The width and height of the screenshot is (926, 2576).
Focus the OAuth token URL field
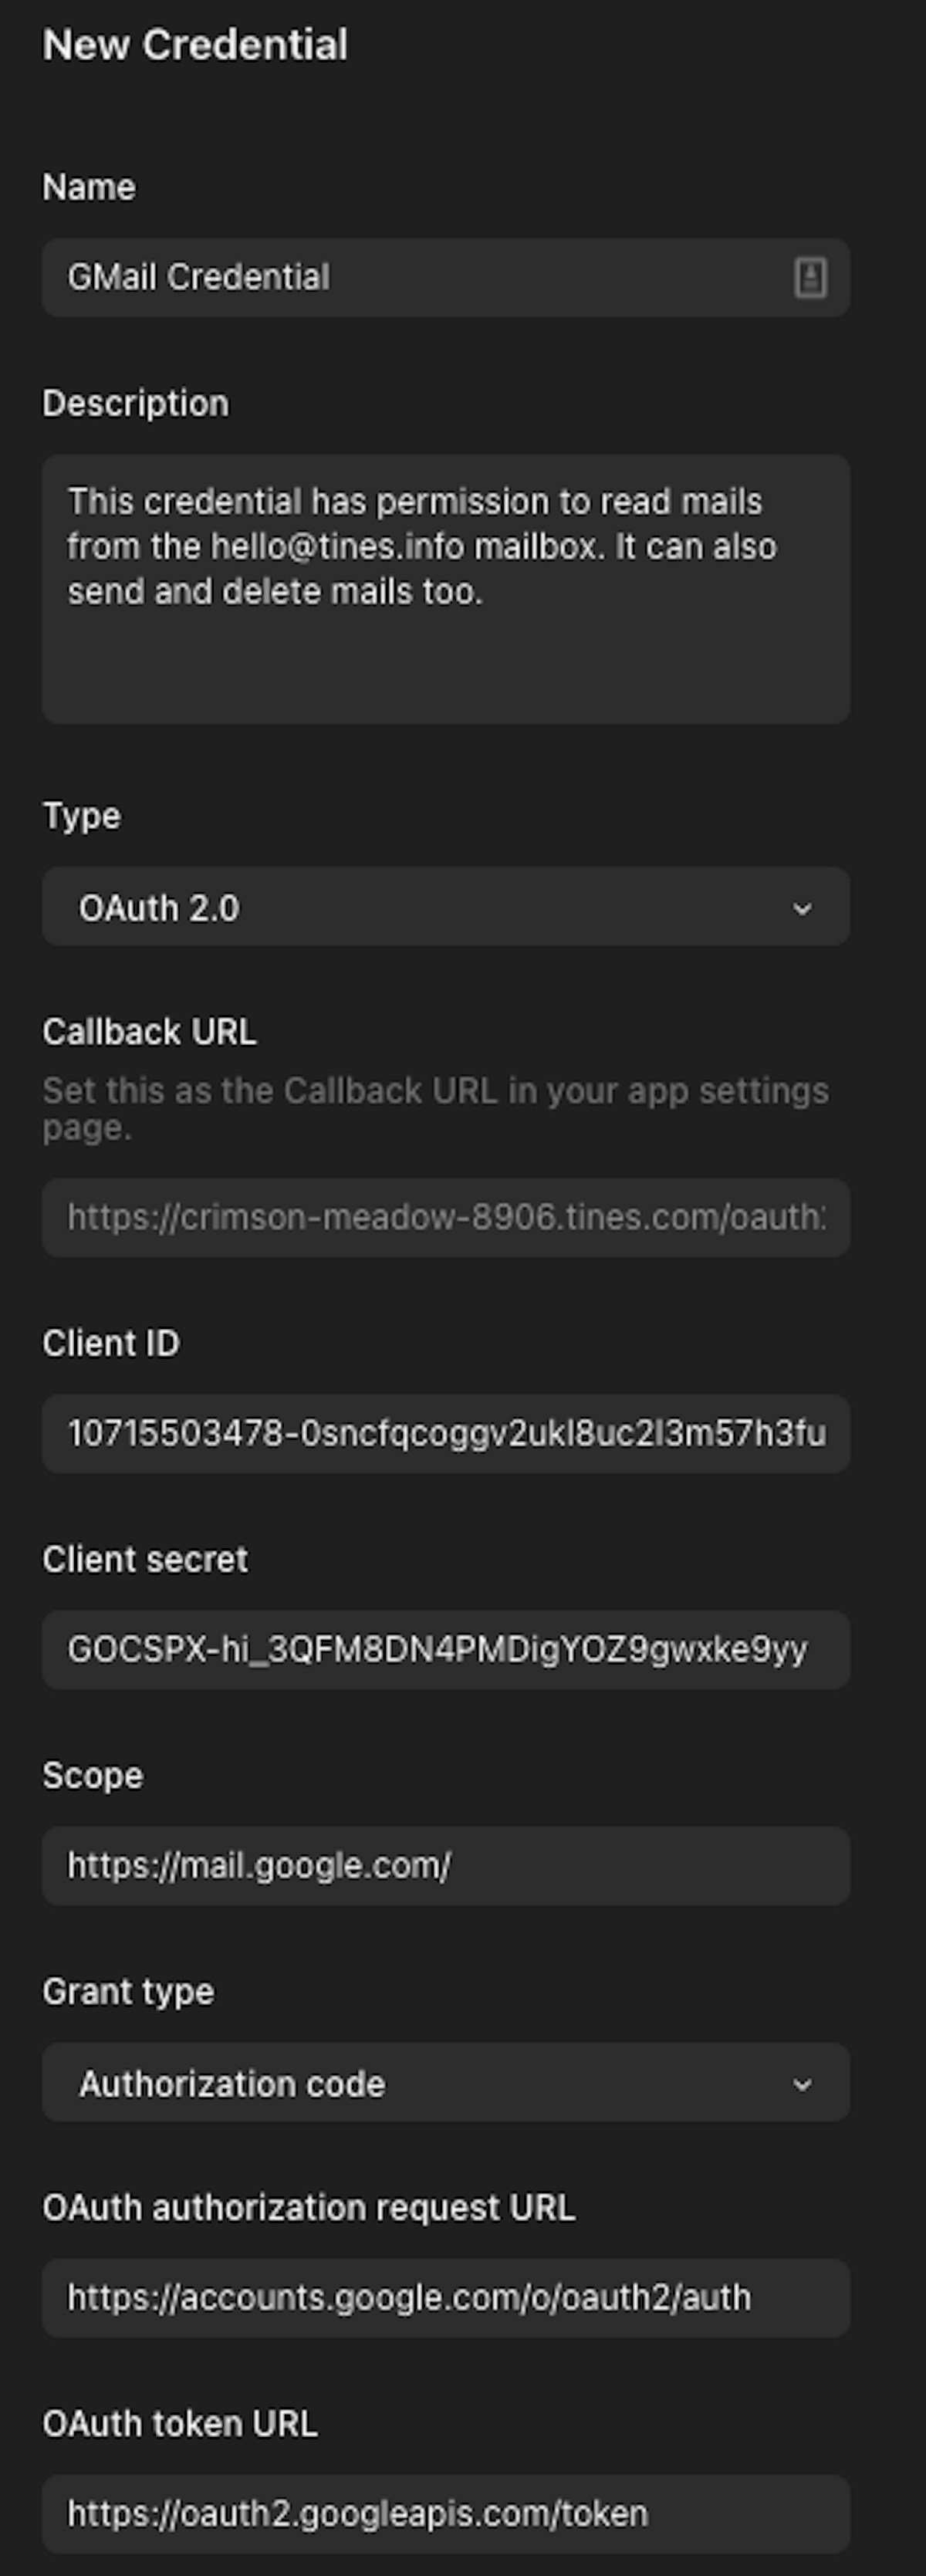coord(445,2513)
